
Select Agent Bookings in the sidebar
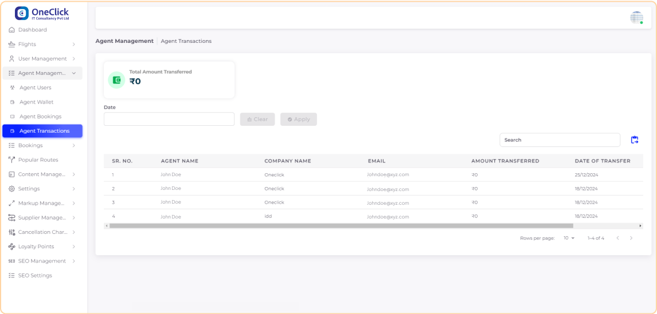[40, 117]
